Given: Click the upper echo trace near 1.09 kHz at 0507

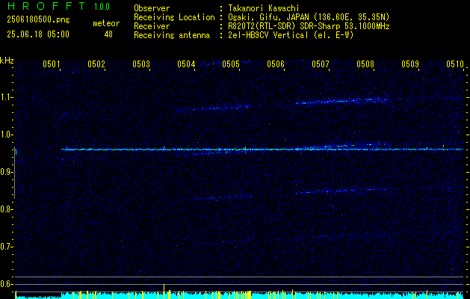Looking at the screenshot, I should tap(341, 101).
